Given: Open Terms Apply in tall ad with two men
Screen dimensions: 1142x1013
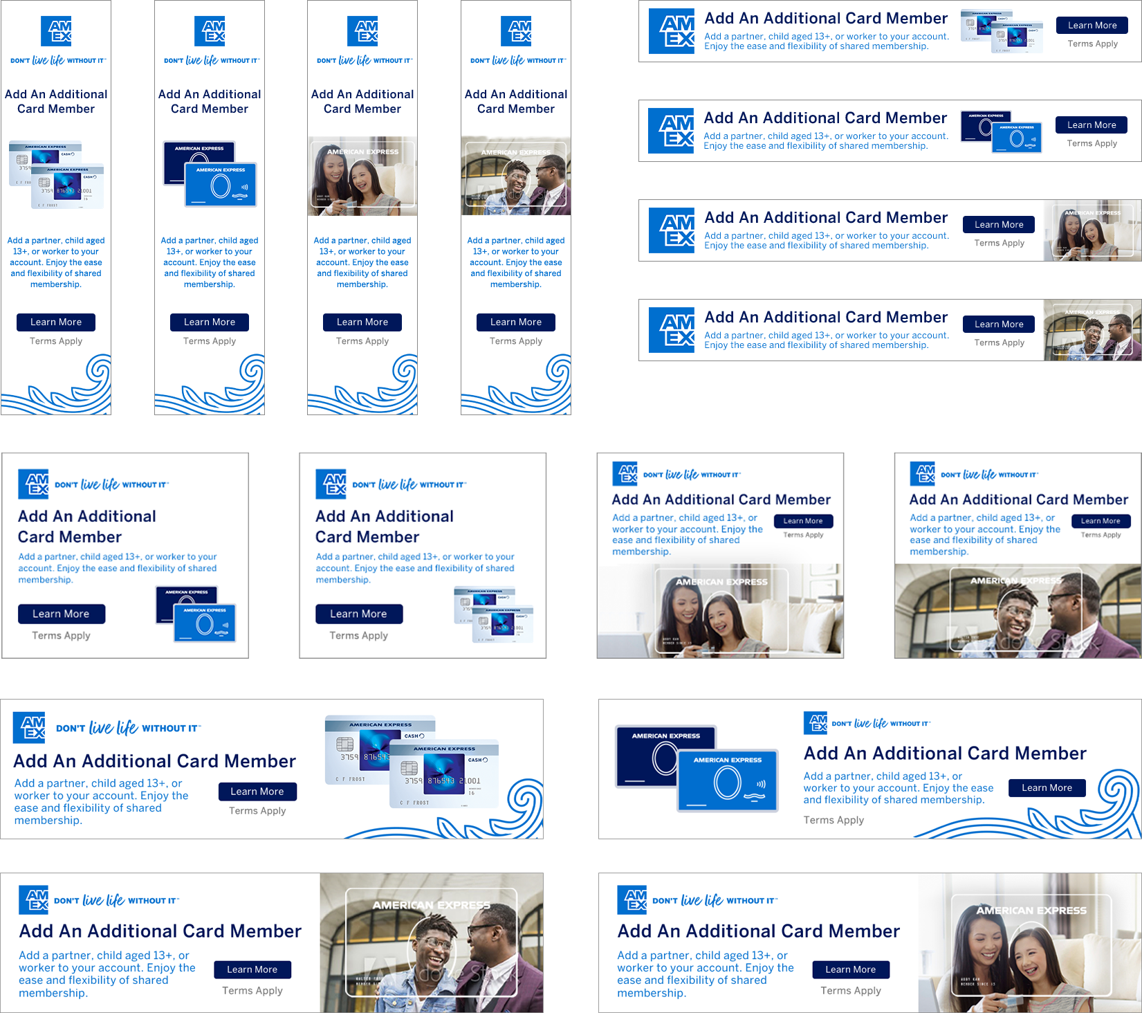Looking at the screenshot, I should 516,341.
